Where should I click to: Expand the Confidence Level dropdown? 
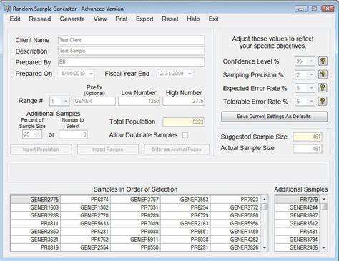311,61
